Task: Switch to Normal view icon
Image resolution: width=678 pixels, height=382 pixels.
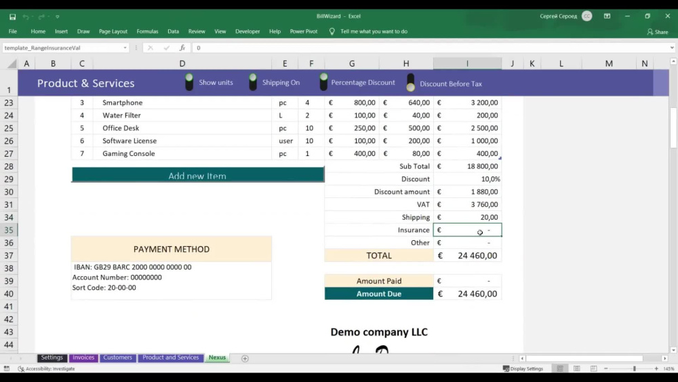Action: point(560,368)
